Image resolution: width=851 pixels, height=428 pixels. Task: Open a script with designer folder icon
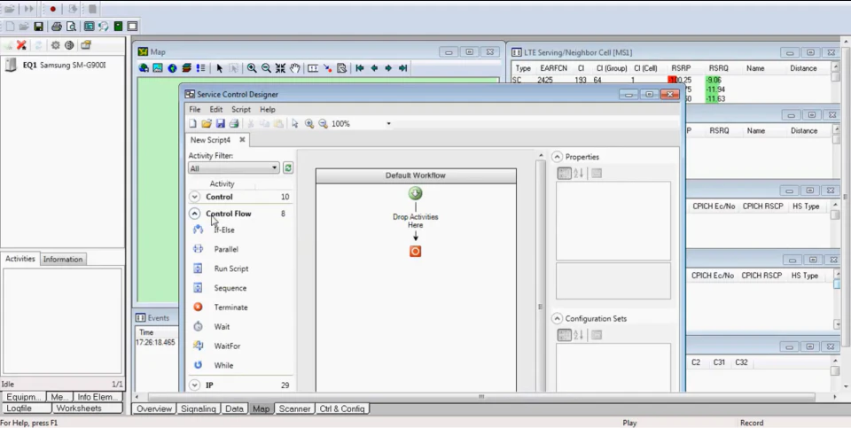(x=207, y=124)
